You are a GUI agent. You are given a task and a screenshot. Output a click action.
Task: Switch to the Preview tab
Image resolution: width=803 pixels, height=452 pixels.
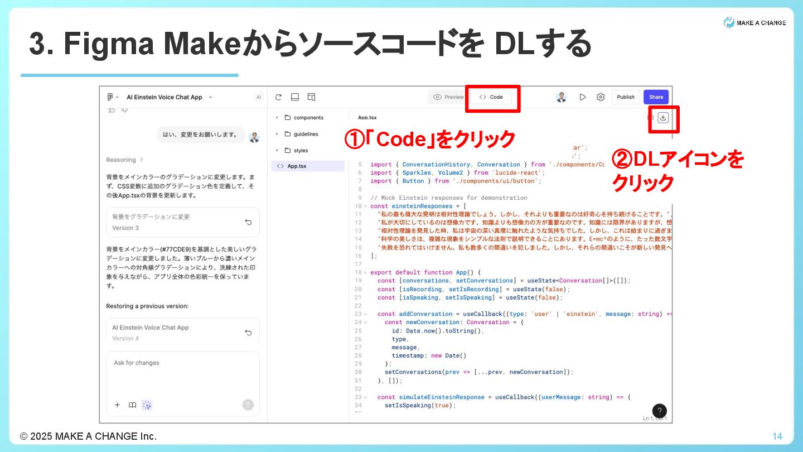(448, 97)
